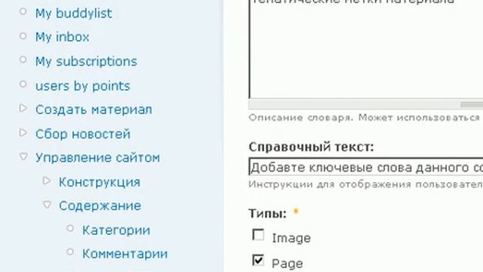Open Конструкция submenu item
The height and width of the screenshot is (272, 483).
click(x=100, y=182)
